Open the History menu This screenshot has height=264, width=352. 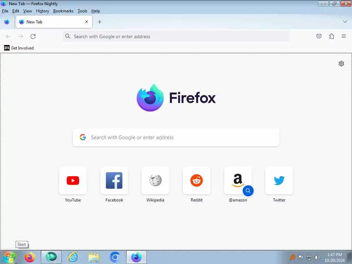[x=42, y=11]
